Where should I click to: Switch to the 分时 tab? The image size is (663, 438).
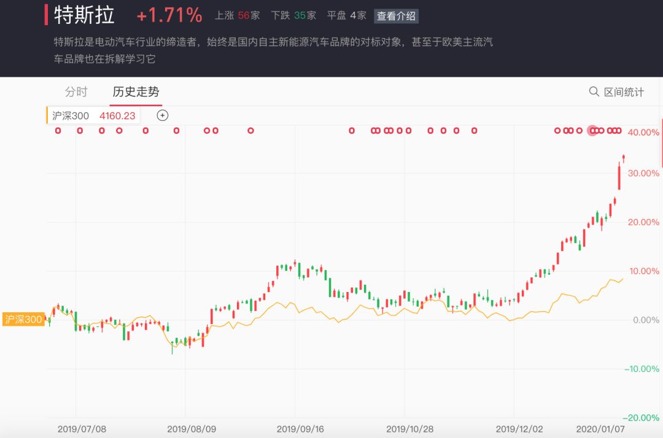(x=76, y=92)
